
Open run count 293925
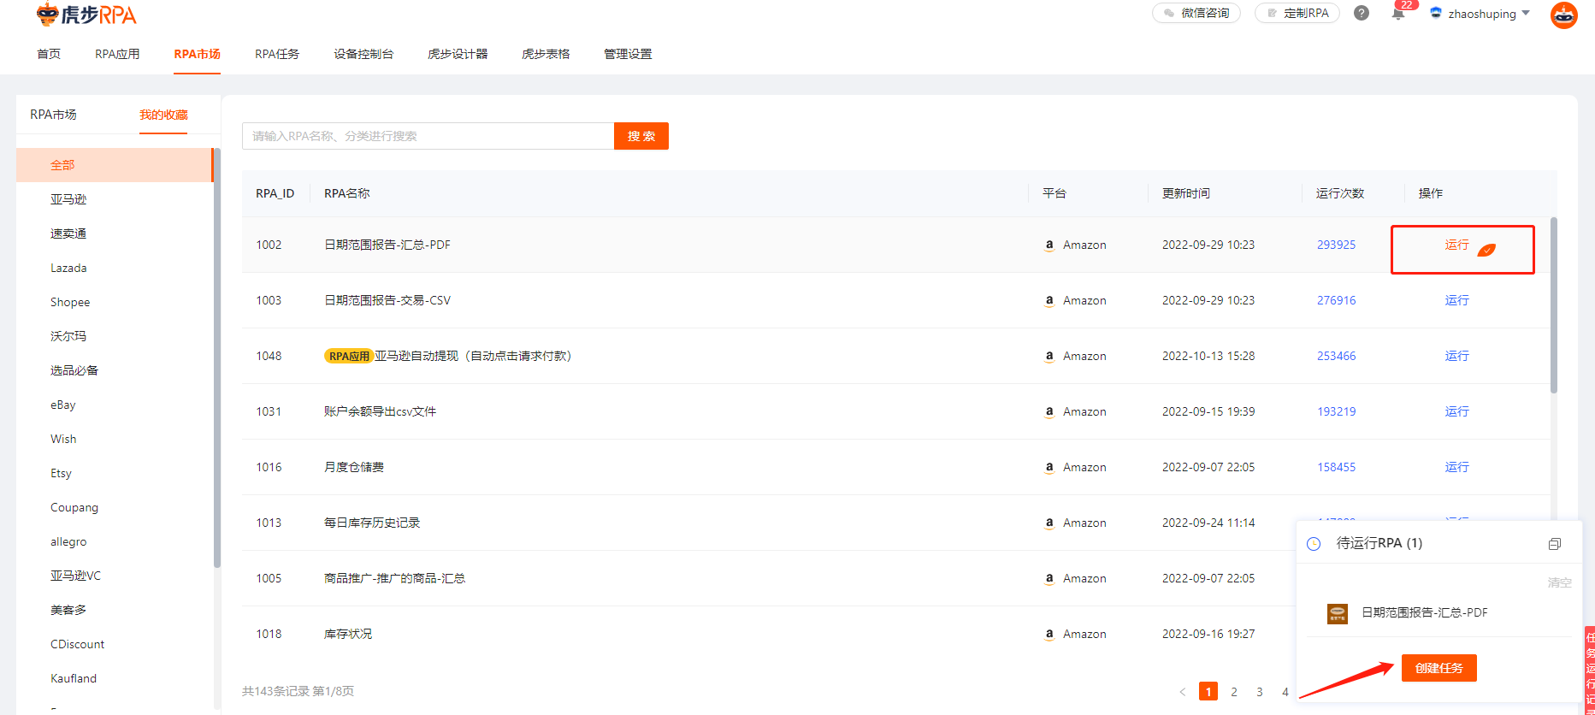[1336, 245]
